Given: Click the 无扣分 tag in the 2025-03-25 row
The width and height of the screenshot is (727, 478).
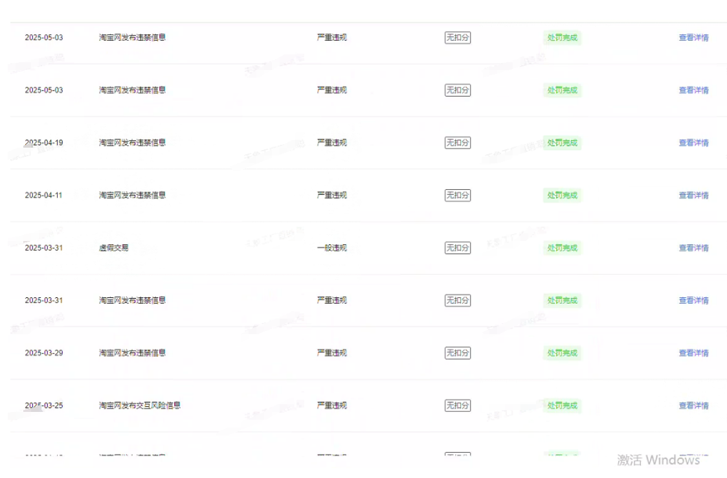Looking at the screenshot, I should point(457,405).
